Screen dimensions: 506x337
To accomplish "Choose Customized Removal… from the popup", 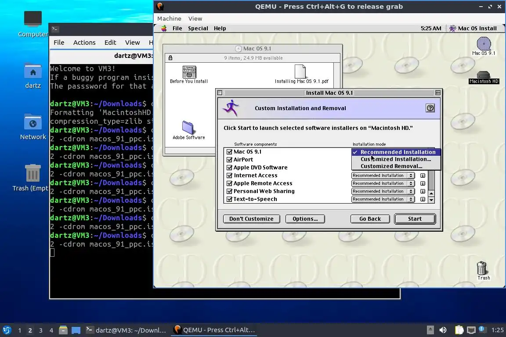I will (x=396, y=166).
